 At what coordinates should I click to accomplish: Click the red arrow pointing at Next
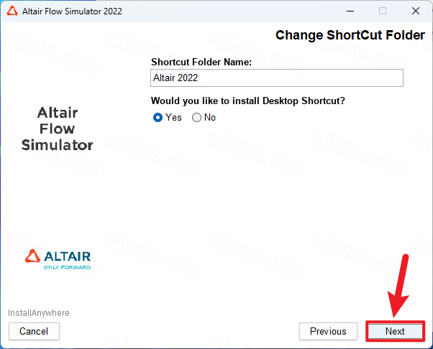pos(398,285)
